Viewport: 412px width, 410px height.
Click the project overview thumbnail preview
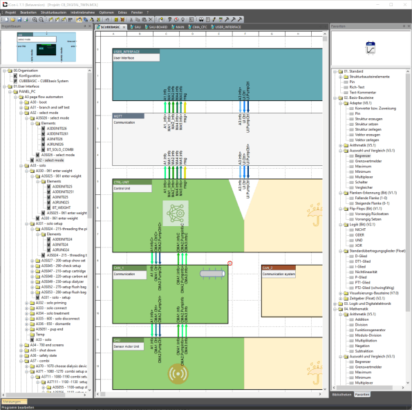point(46,47)
